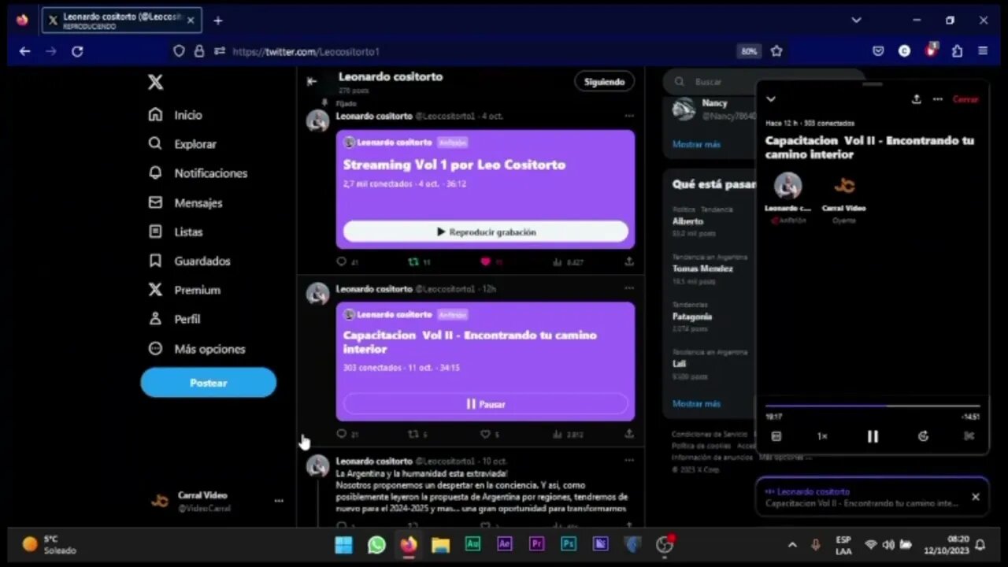Viewport: 1008px width, 567px height.
Task: Open Premium in the sidebar
Action: click(x=184, y=290)
